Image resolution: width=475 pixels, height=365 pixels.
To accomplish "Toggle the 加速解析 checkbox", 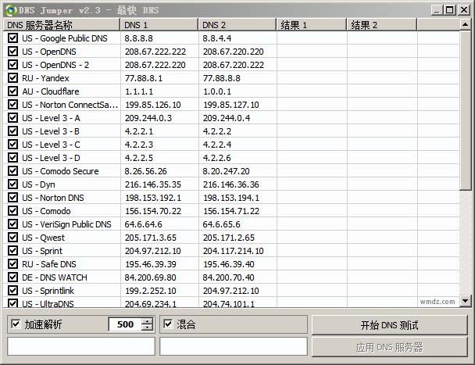I will (15, 324).
